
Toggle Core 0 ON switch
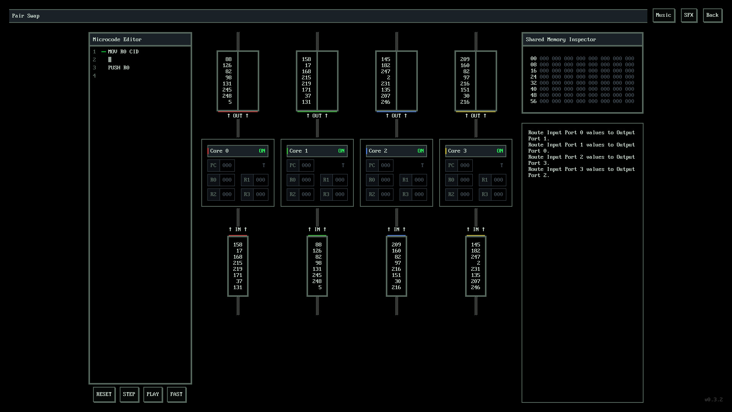tap(262, 151)
